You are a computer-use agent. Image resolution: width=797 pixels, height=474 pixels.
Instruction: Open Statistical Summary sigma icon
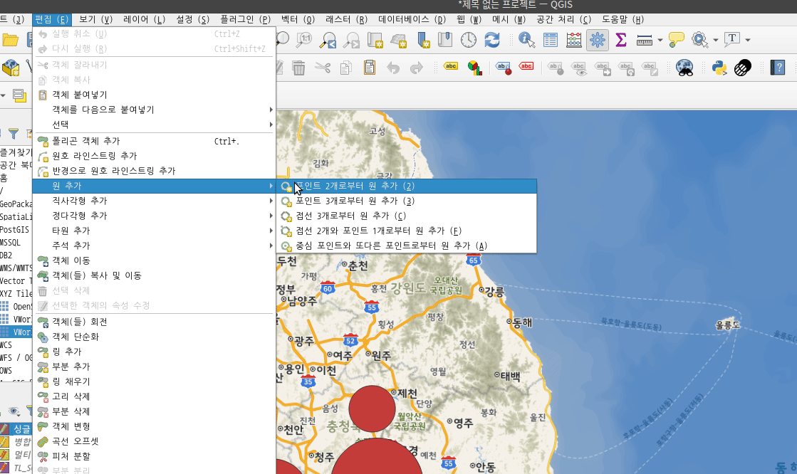(620, 40)
